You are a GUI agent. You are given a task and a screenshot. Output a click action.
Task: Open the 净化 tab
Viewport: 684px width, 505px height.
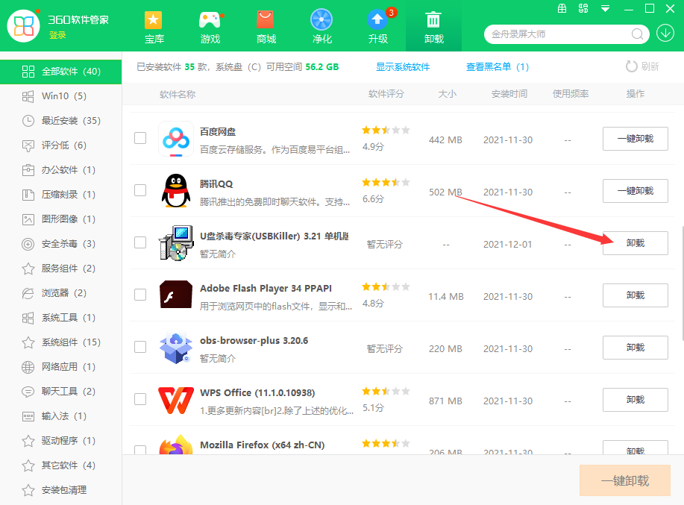322,28
